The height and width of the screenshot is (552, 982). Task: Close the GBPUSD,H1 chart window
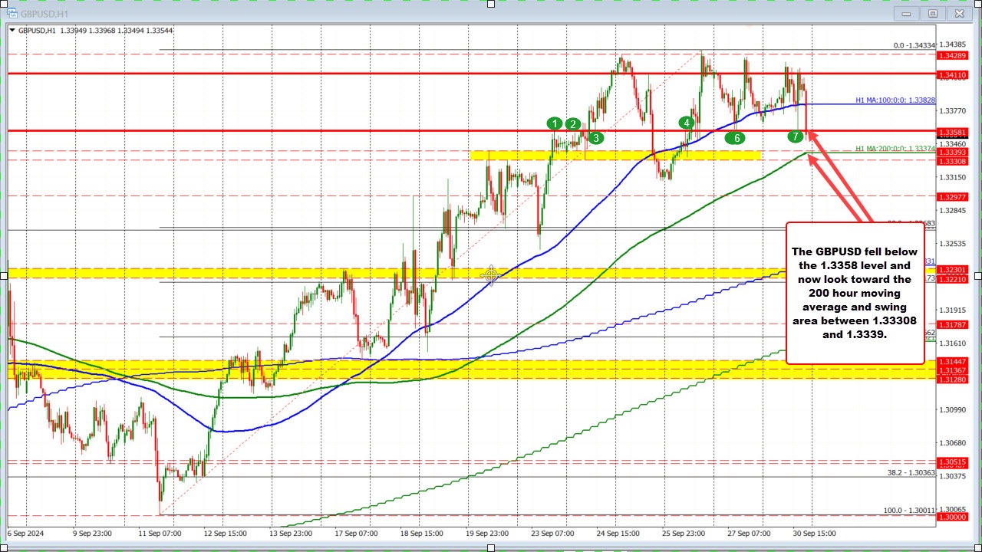[959, 14]
